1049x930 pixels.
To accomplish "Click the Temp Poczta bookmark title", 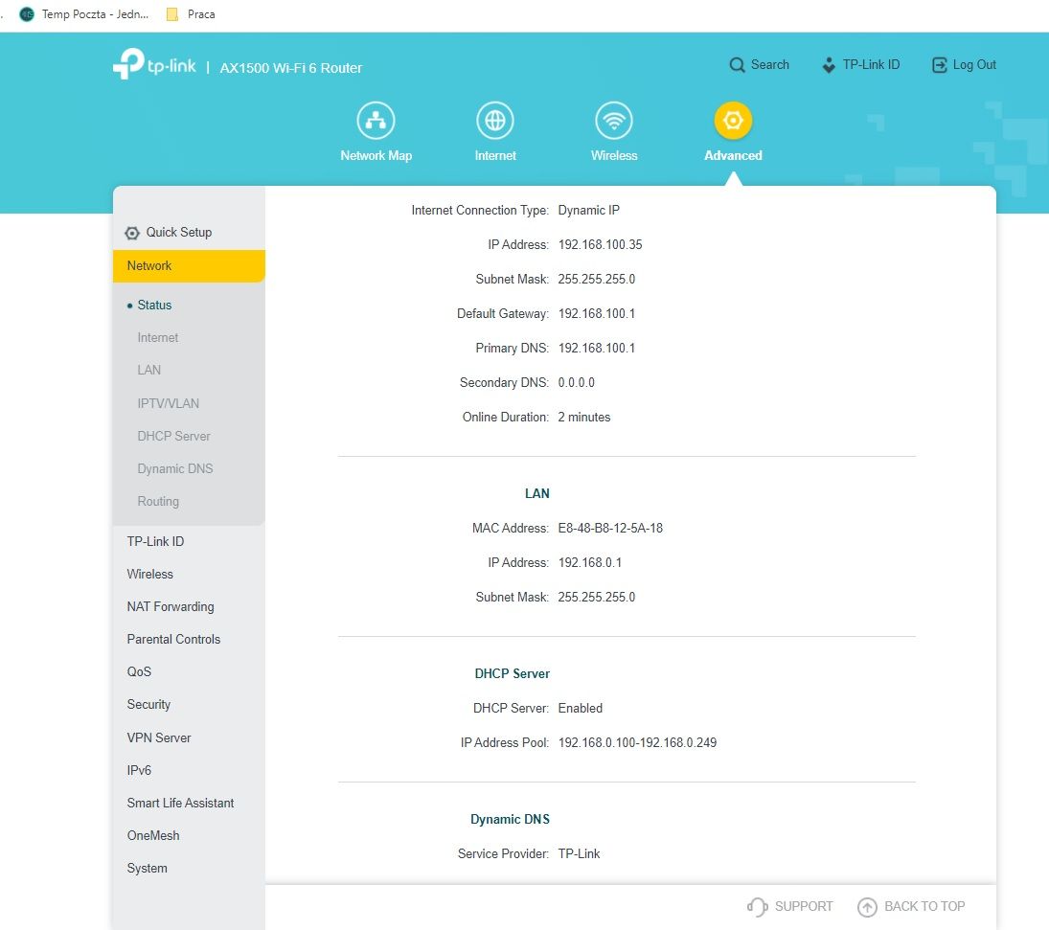I will click(x=95, y=14).
